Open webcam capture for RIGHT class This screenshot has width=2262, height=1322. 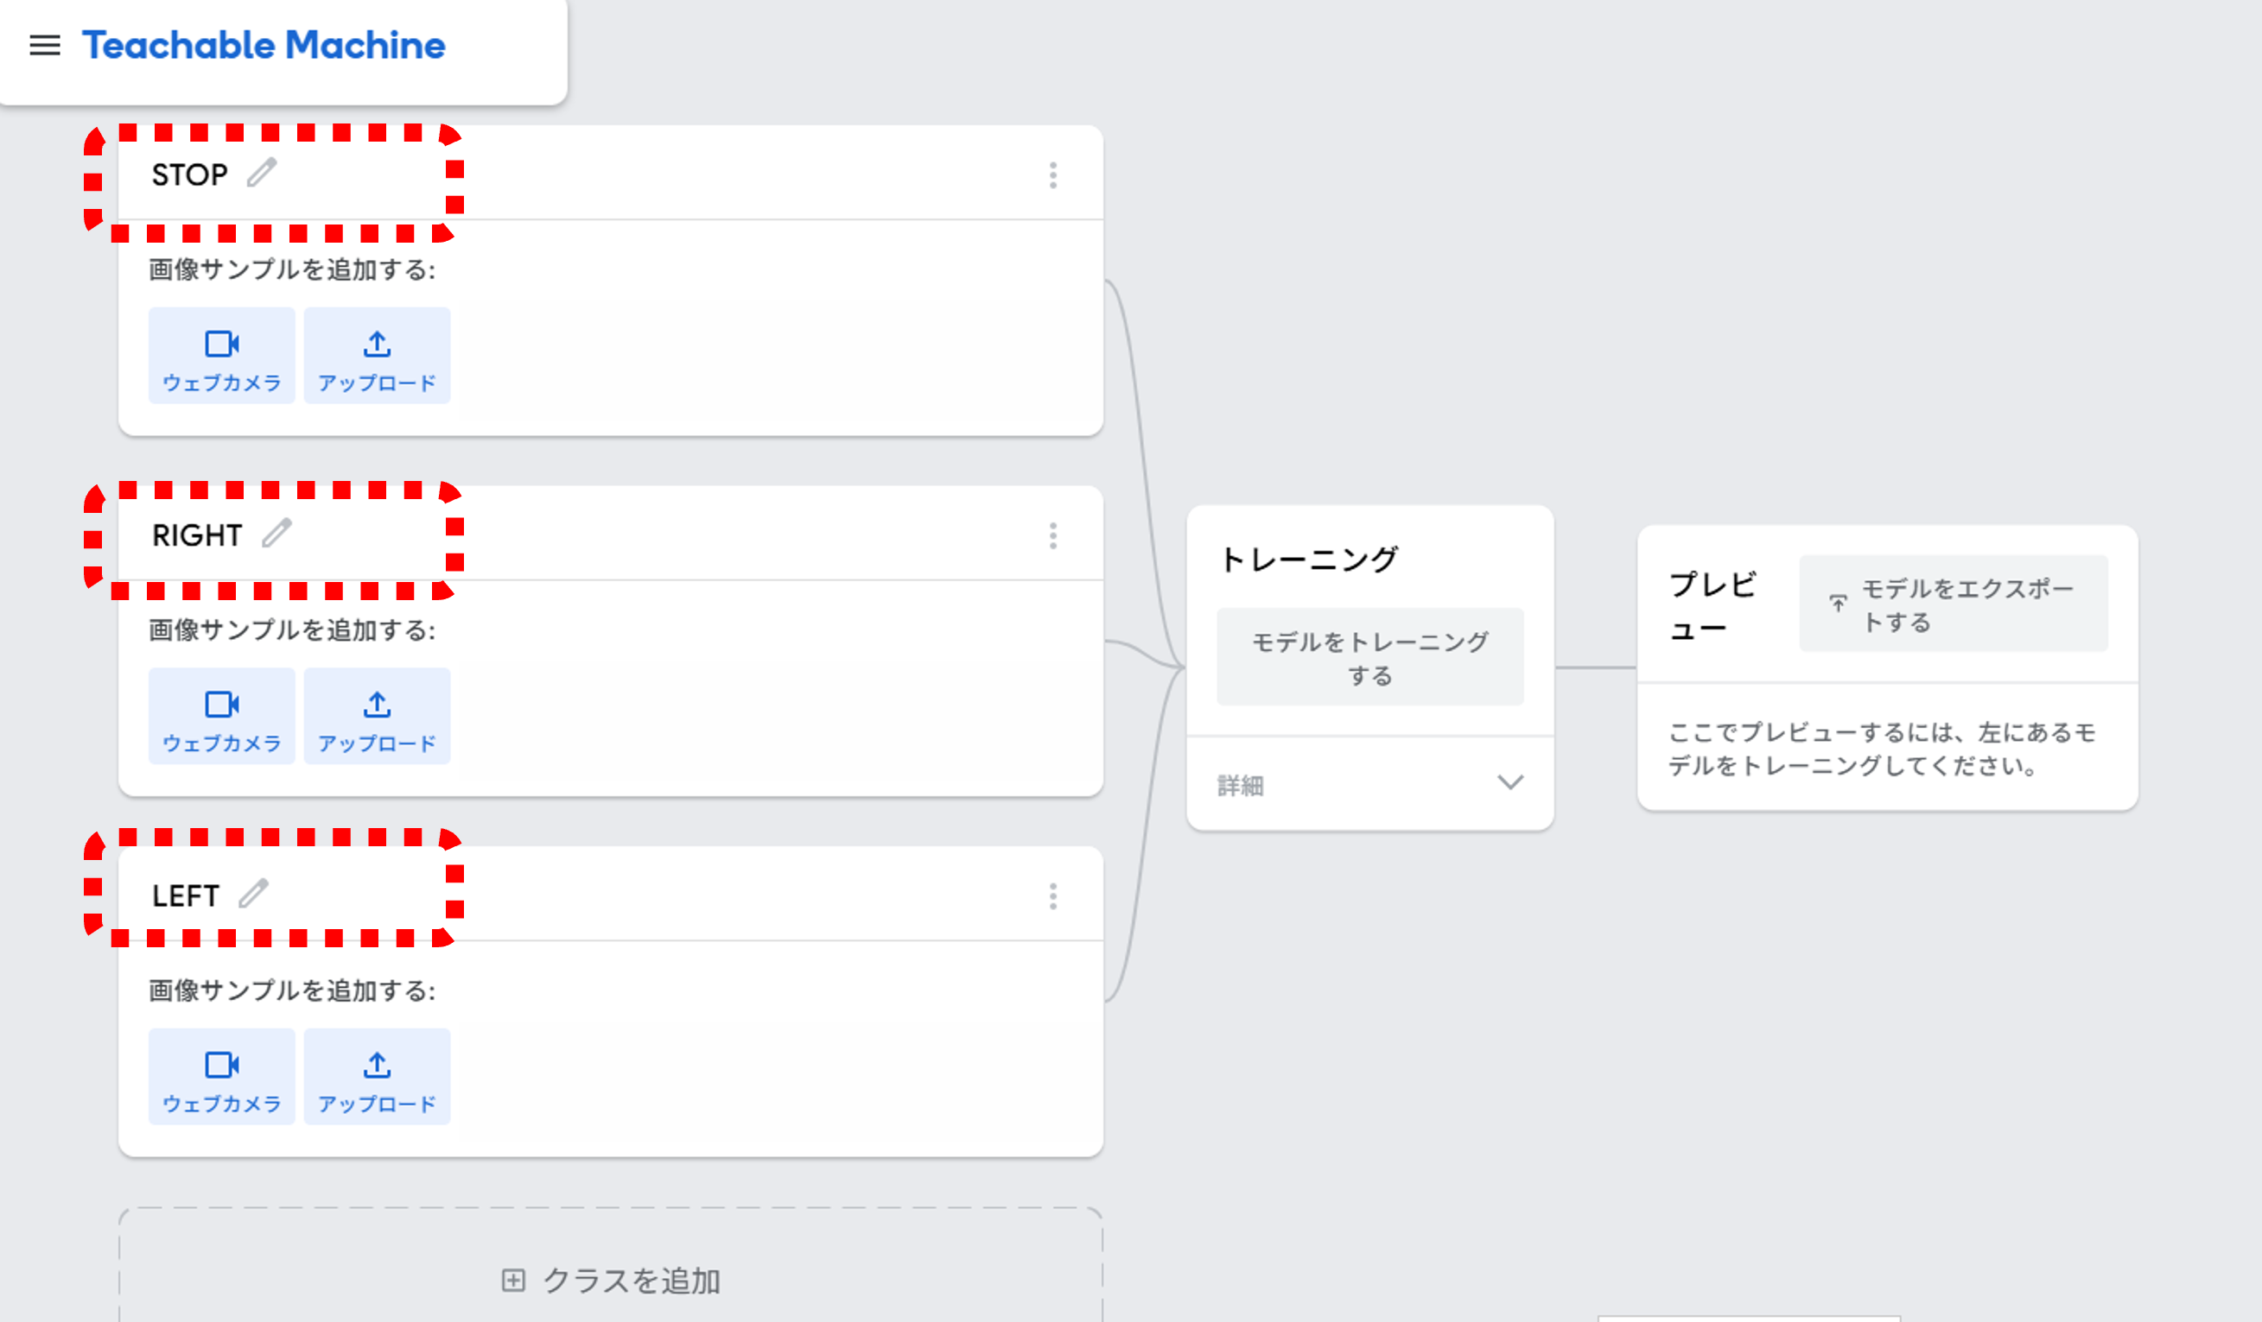tap(222, 717)
